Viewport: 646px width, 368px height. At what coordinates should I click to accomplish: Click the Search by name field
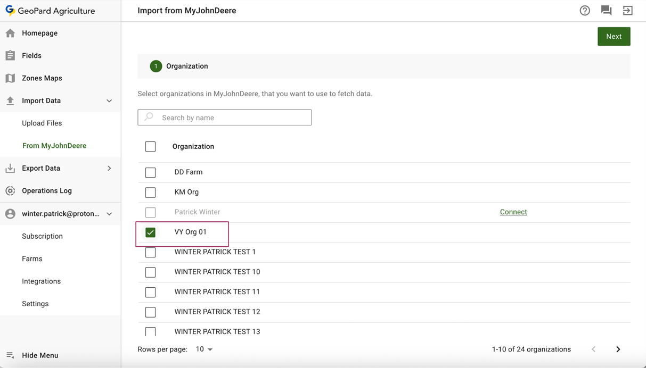click(x=225, y=118)
